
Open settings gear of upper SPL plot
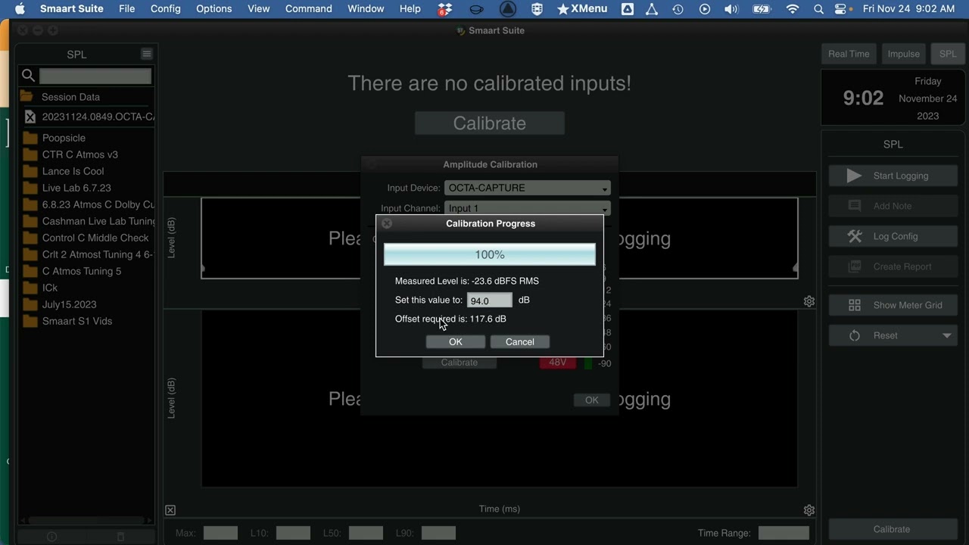pyautogui.click(x=809, y=301)
